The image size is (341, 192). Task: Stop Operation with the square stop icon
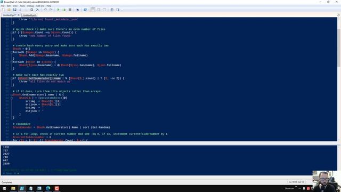[x=70, y=10]
